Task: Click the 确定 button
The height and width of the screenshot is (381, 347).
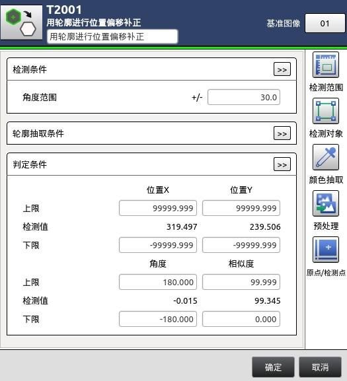Action: (273, 367)
